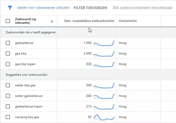176x123 pixels.
Task: Mark the camping bbq gas checkbox
Action: click(x=8, y=117)
